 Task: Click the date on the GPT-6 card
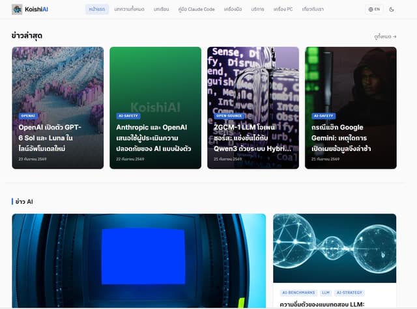(x=33, y=159)
